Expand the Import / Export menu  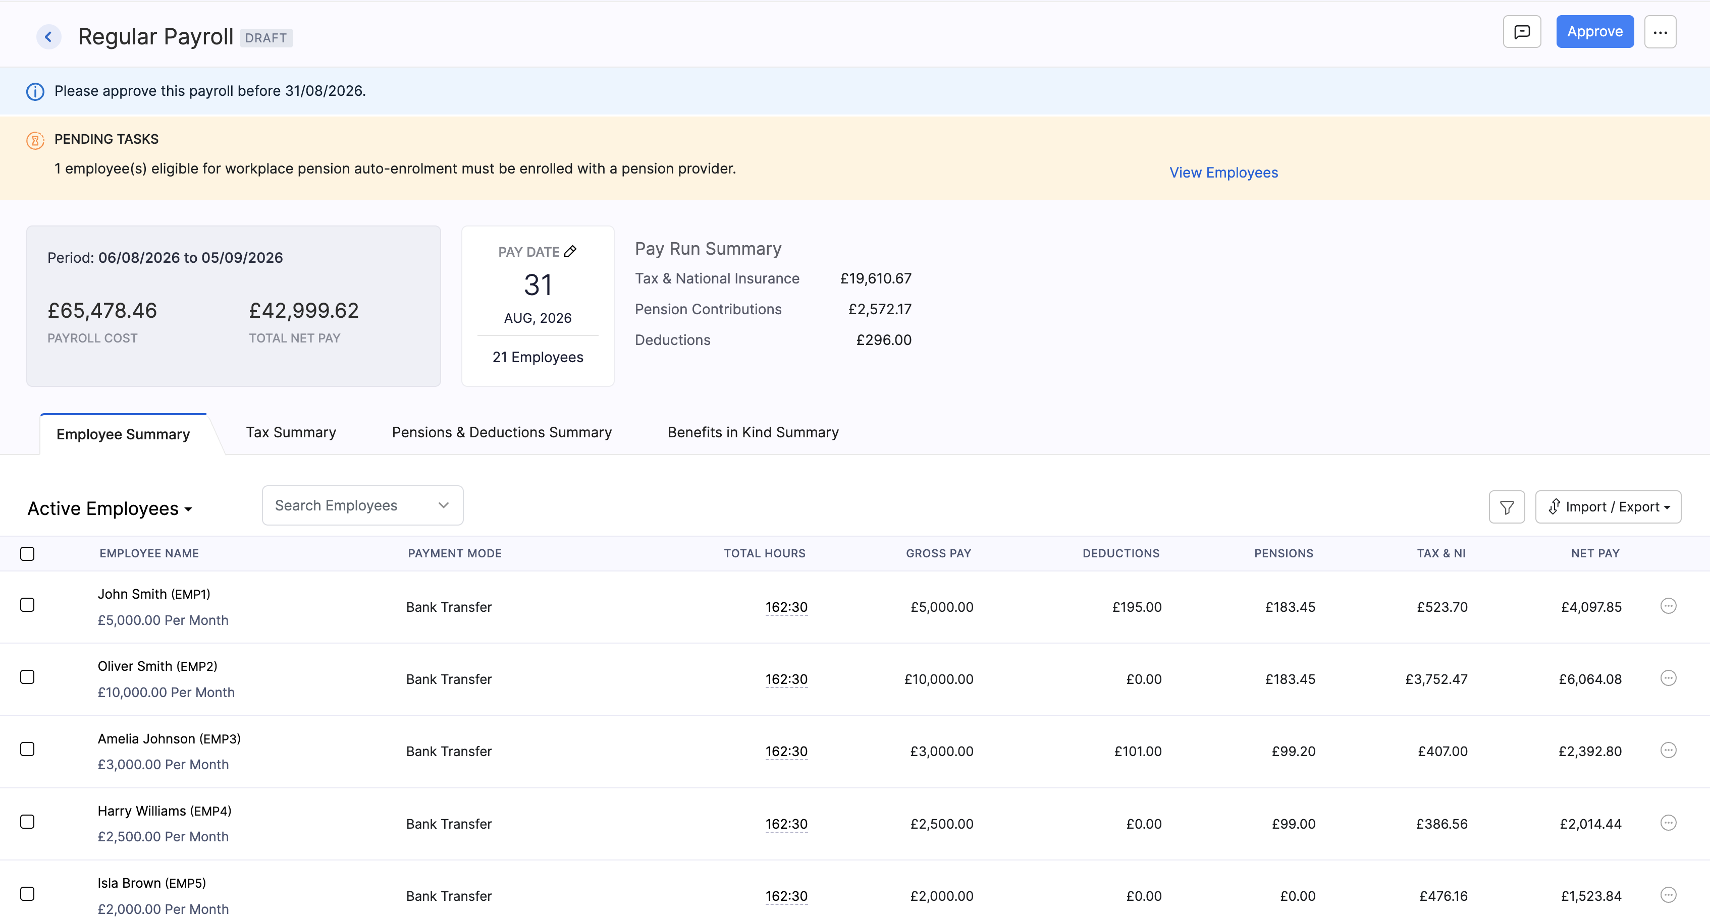tap(1608, 507)
